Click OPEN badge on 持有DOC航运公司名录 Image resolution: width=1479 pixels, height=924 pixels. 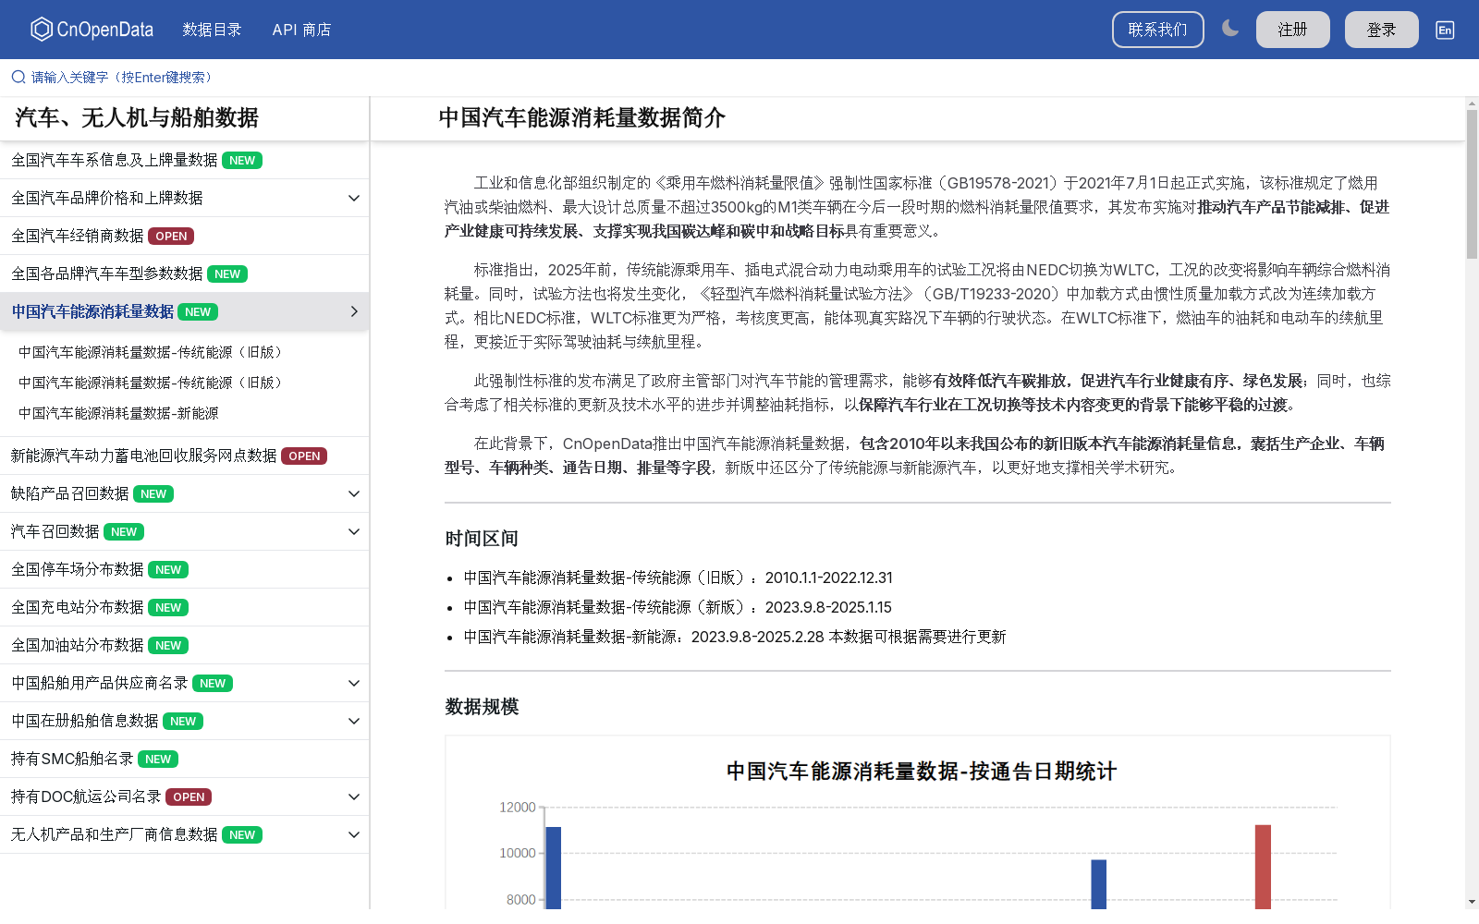[x=189, y=796]
